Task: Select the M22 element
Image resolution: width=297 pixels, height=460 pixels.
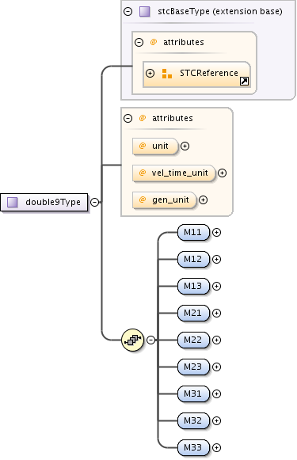Action: click(x=194, y=340)
